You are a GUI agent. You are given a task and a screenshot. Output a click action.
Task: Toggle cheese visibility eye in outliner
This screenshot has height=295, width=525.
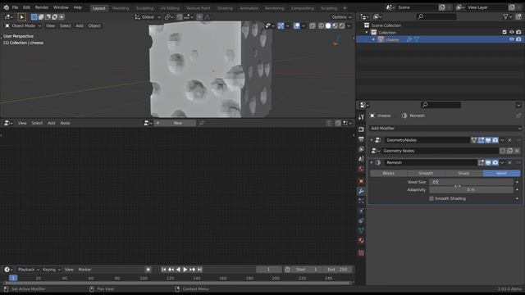pyautogui.click(x=512, y=39)
